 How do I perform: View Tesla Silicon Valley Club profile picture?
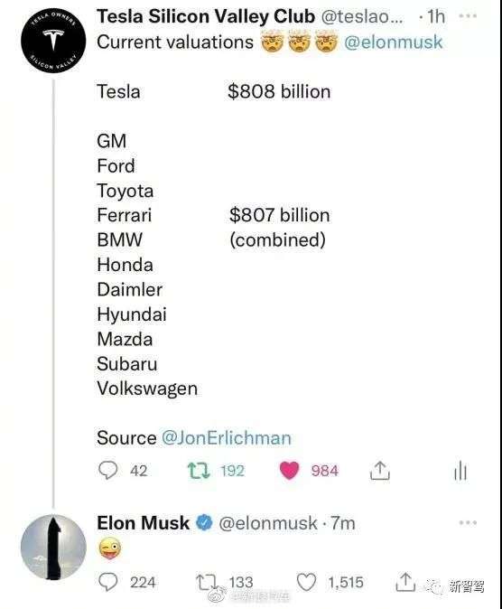[53, 40]
